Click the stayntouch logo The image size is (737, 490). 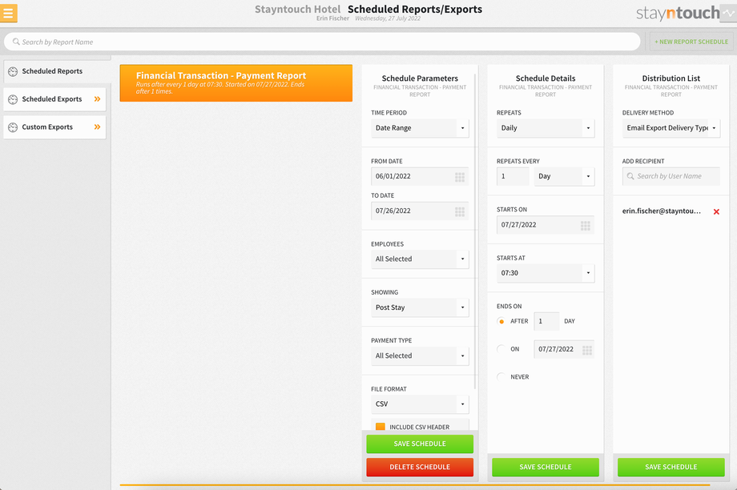677,13
